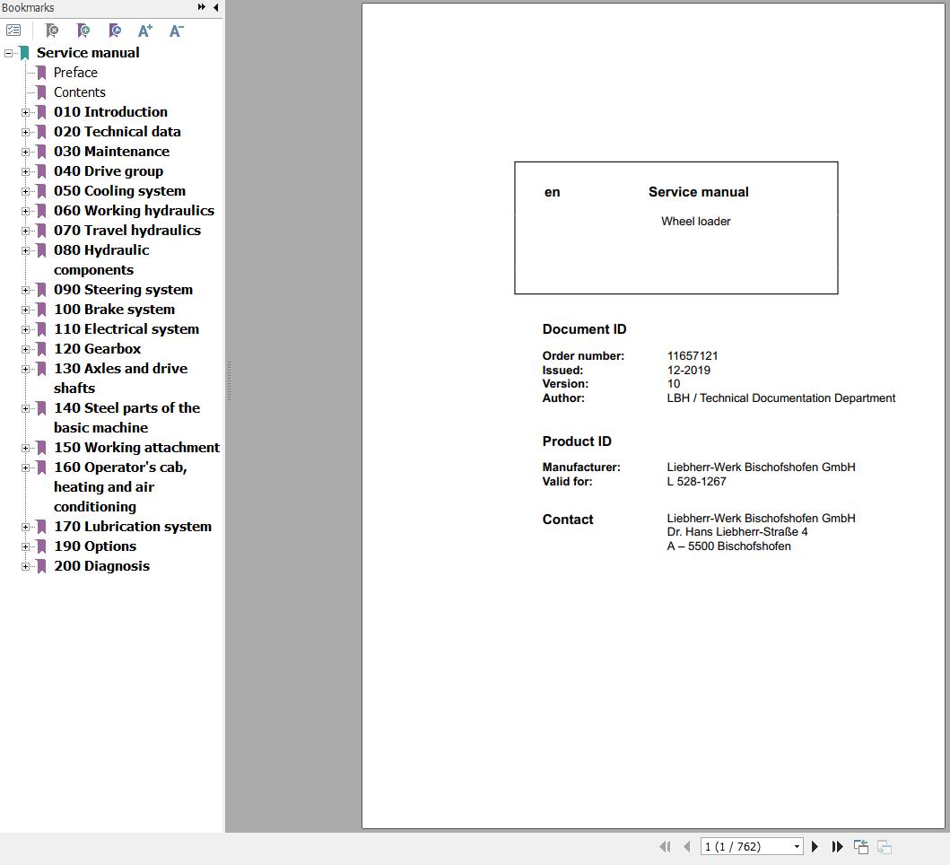Expand the 010 Introduction bookmark

click(25, 112)
